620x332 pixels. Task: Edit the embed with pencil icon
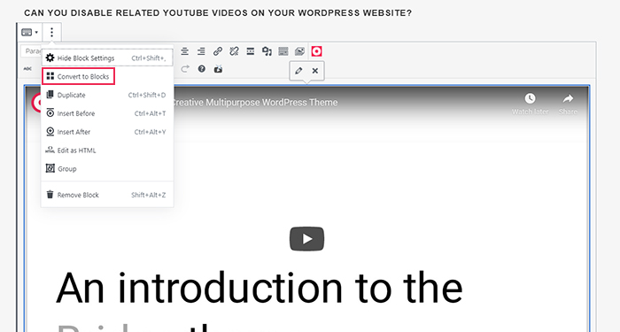coord(298,71)
